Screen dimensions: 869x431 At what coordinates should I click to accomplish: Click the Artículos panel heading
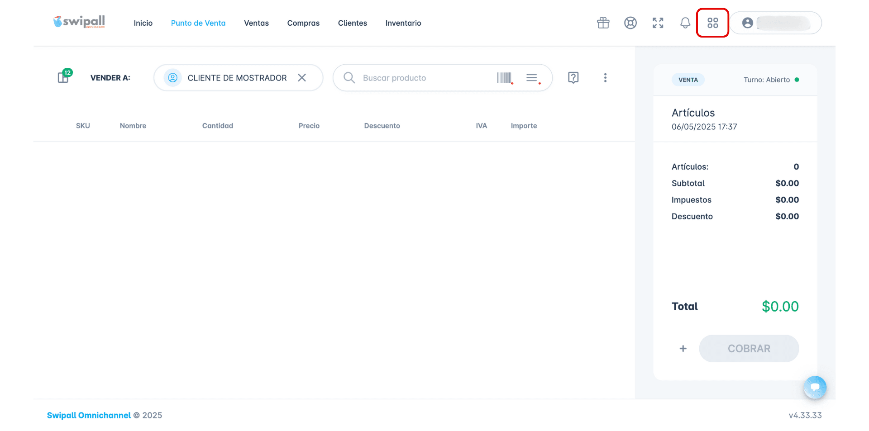coord(693,113)
